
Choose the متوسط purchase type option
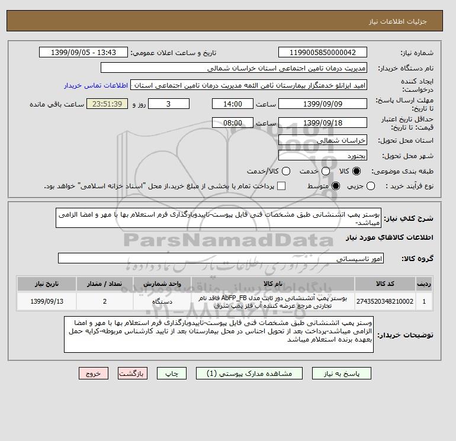(x=336, y=186)
